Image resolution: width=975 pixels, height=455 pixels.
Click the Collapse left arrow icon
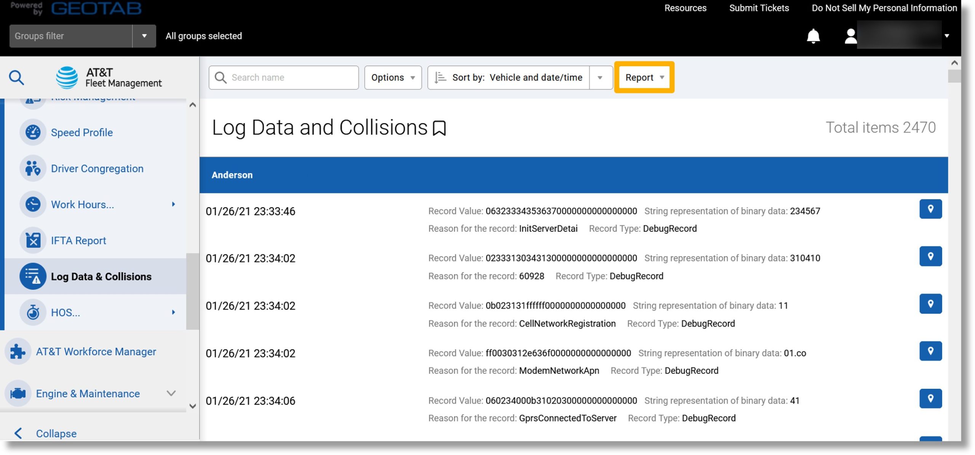tap(18, 433)
